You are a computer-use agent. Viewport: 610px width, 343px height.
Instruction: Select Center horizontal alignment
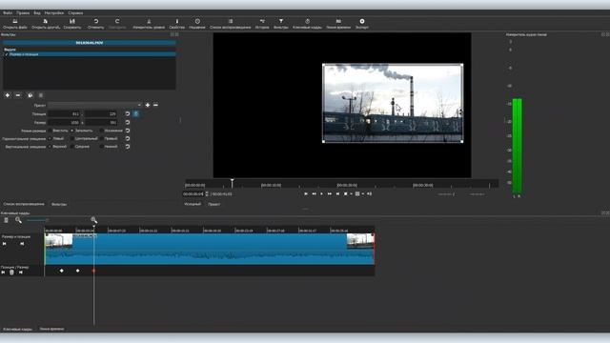72,138
